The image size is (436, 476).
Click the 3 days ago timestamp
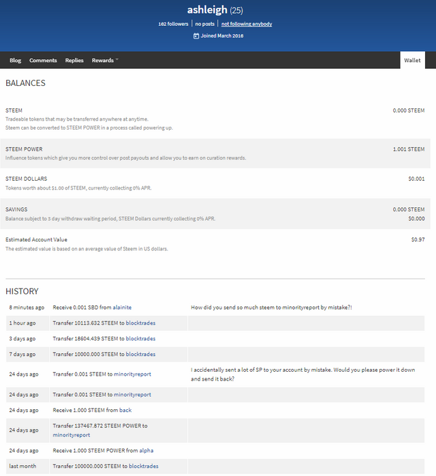[x=22, y=338]
